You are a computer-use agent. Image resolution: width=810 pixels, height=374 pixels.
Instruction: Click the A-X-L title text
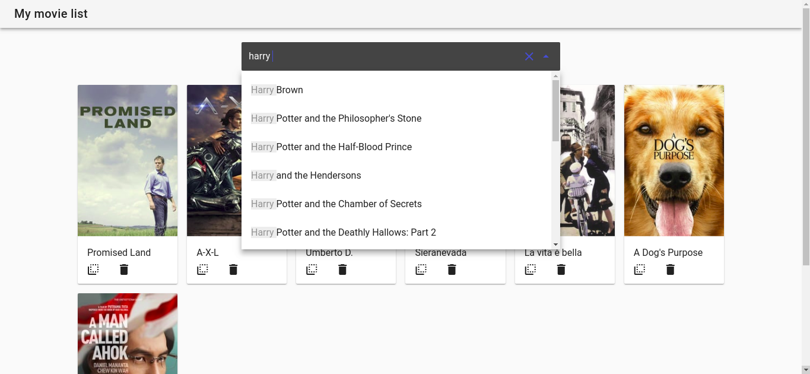point(208,252)
